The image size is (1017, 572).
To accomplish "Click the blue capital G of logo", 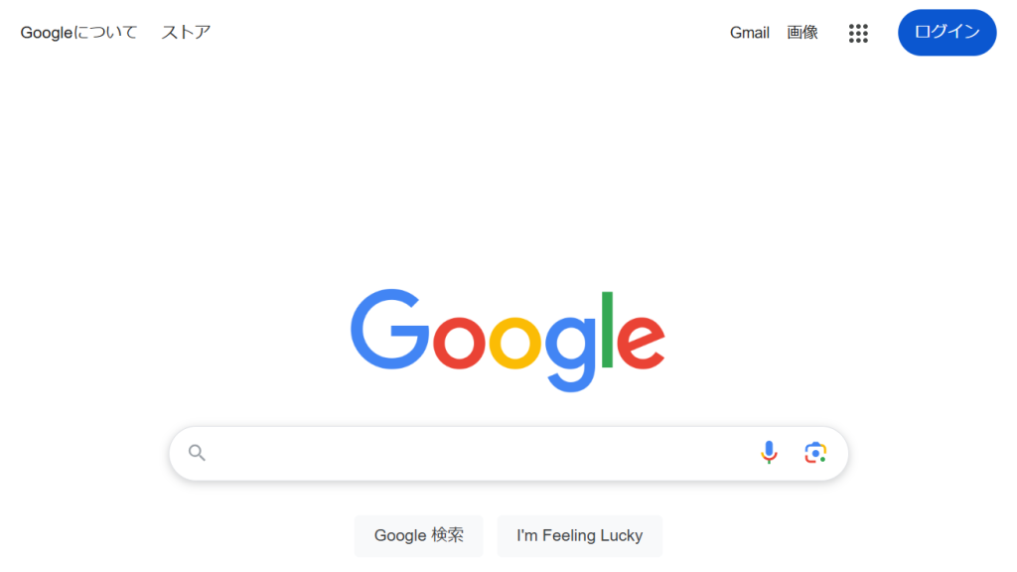I will coord(389,330).
